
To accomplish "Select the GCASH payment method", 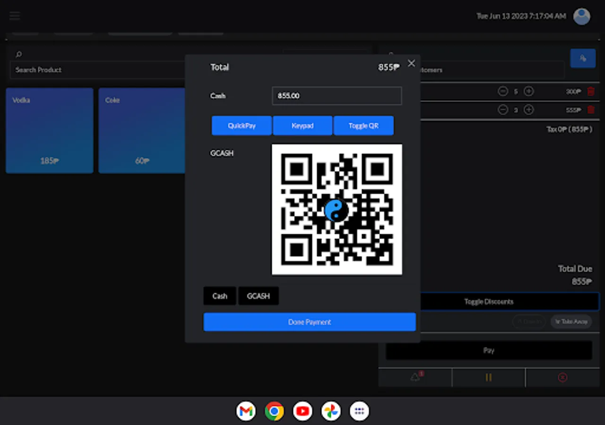I will pyautogui.click(x=259, y=296).
